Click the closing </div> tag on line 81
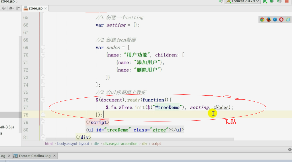The height and width of the screenshot is (162, 292). click(83, 137)
